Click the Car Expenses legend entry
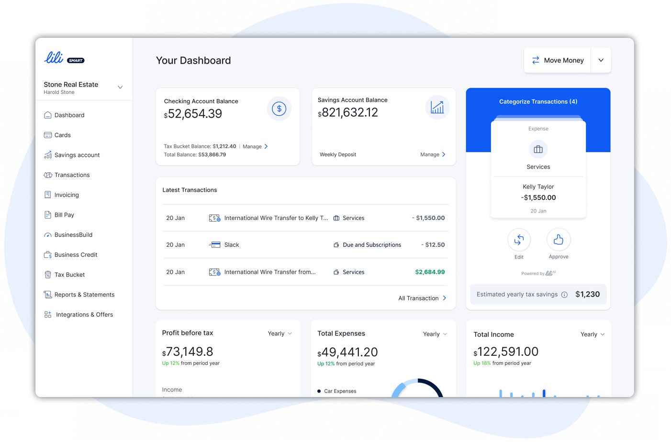This screenshot has height=442, width=671. coord(337,391)
